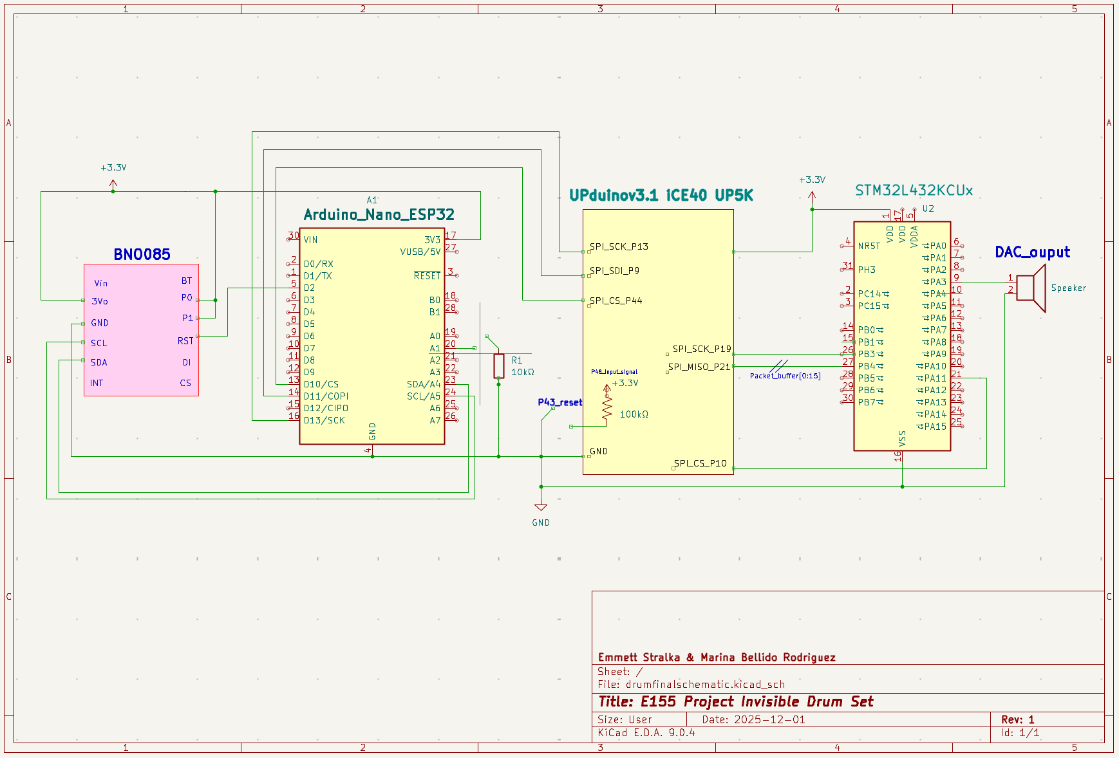Select resistor R1 10kΩ
The image size is (1119, 758).
click(500, 365)
